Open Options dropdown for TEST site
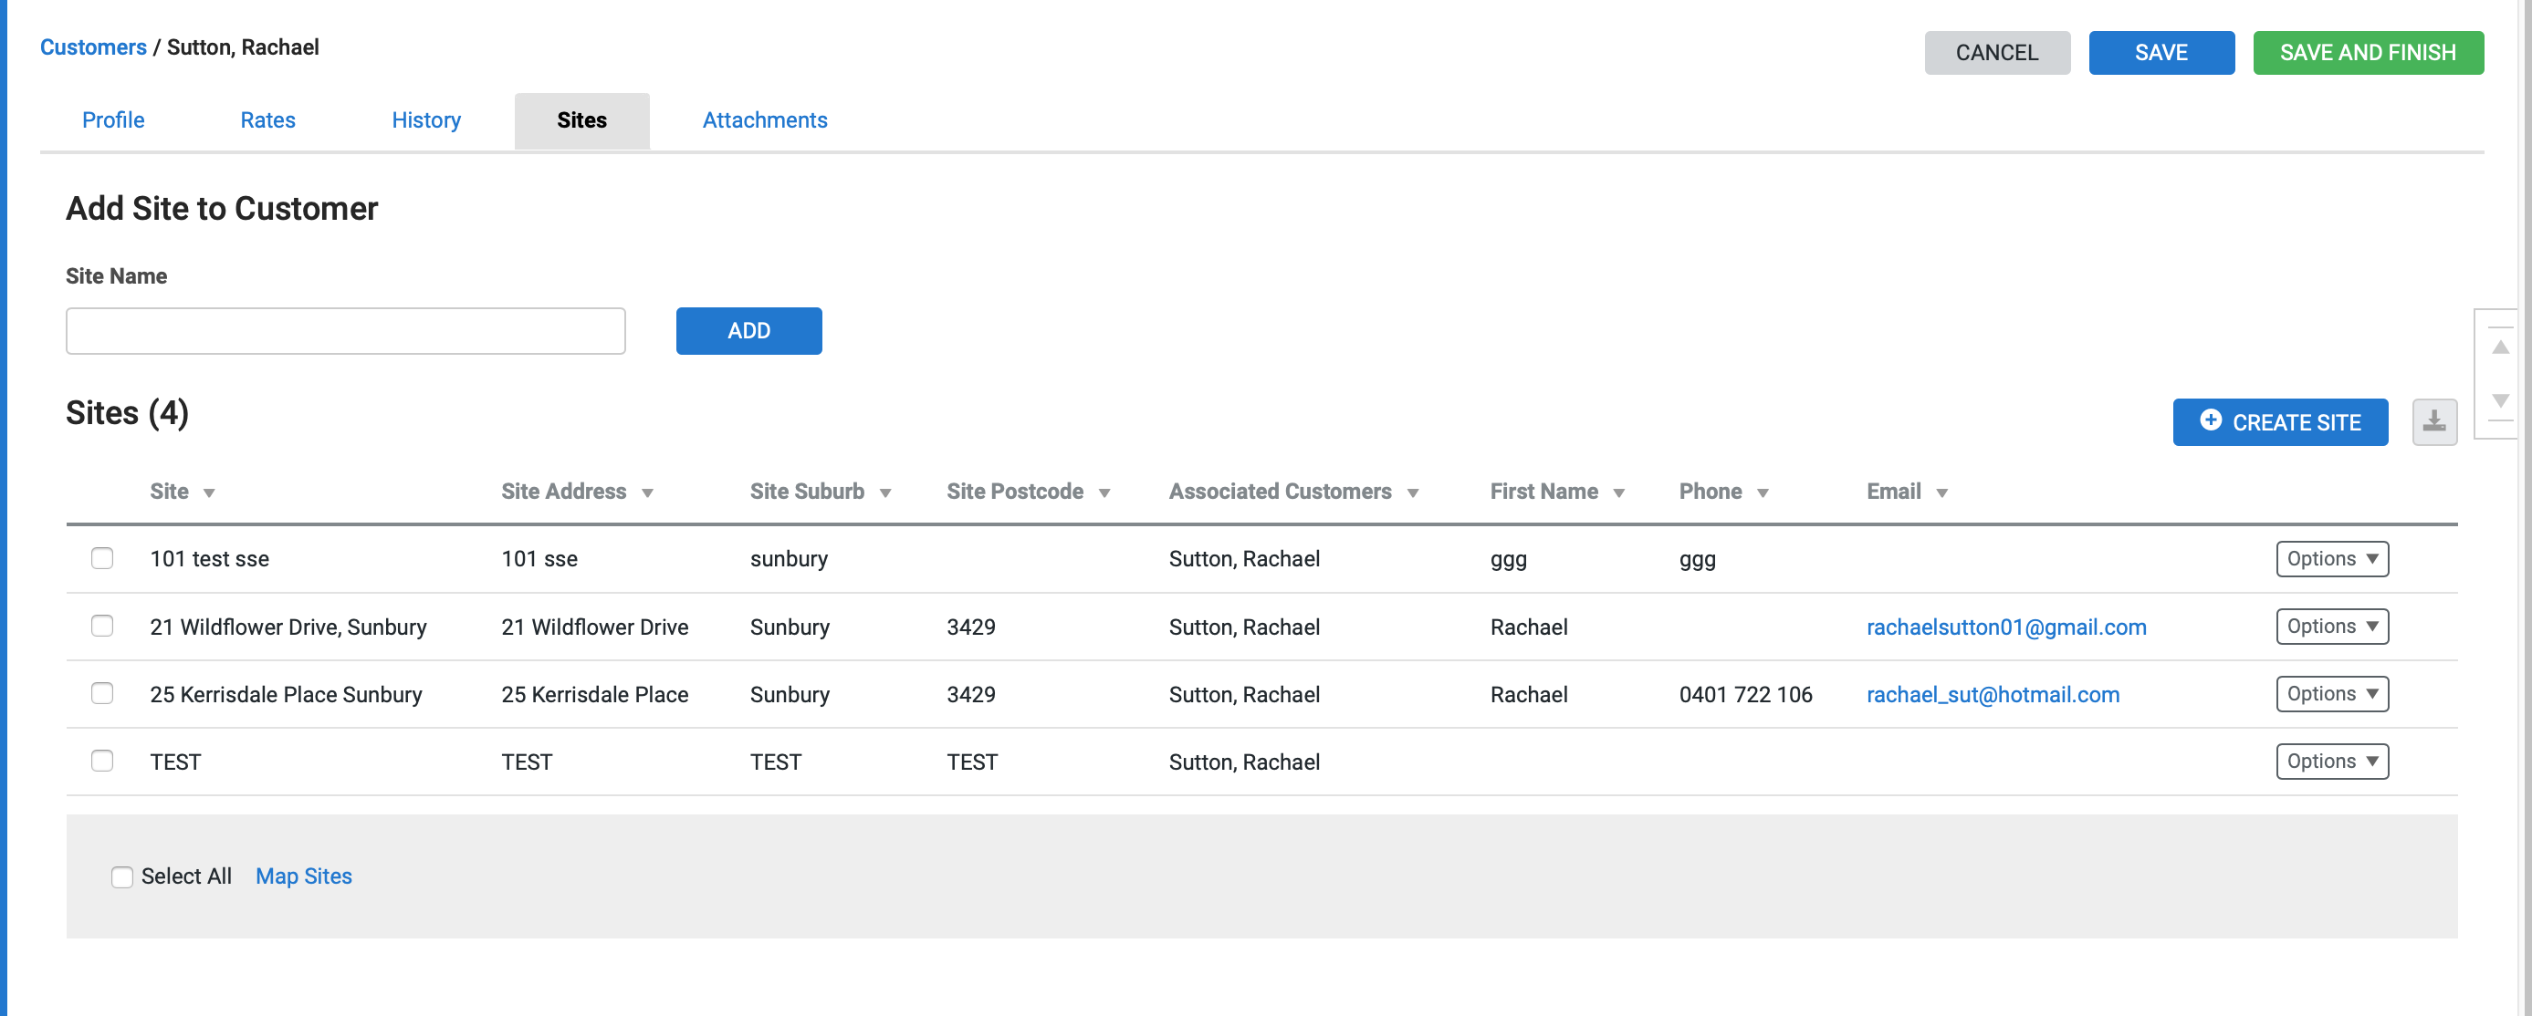The width and height of the screenshot is (2532, 1016). (2331, 761)
